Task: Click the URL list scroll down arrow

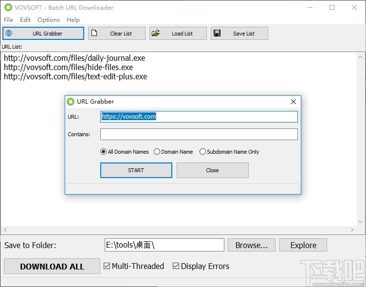Action: pyautogui.click(x=360, y=222)
